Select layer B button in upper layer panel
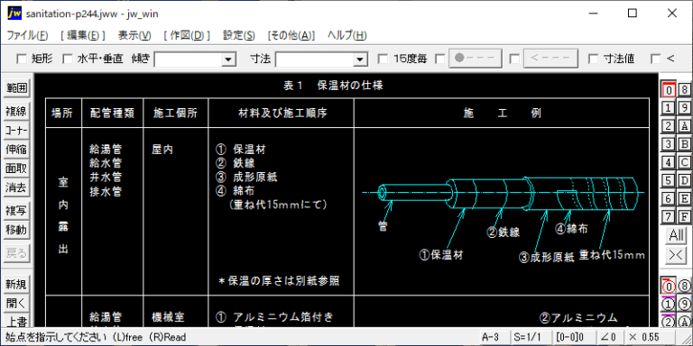The height and width of the screenshot is (346, 693). [685, 144]
